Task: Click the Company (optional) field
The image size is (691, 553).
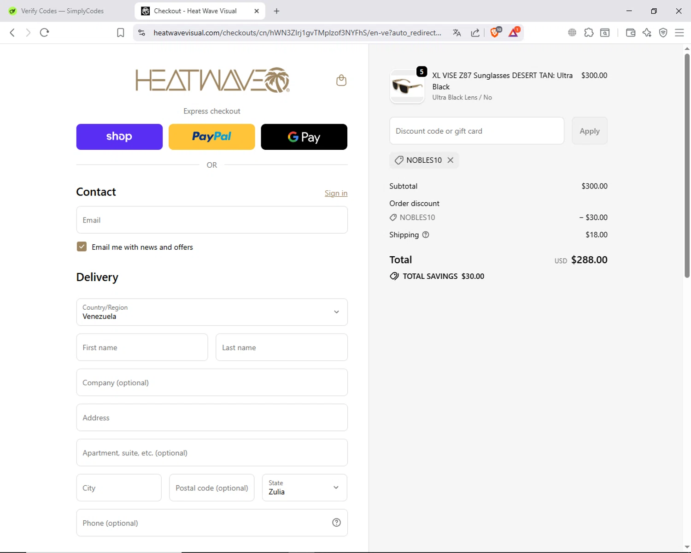Action: (x=212, y=382)
